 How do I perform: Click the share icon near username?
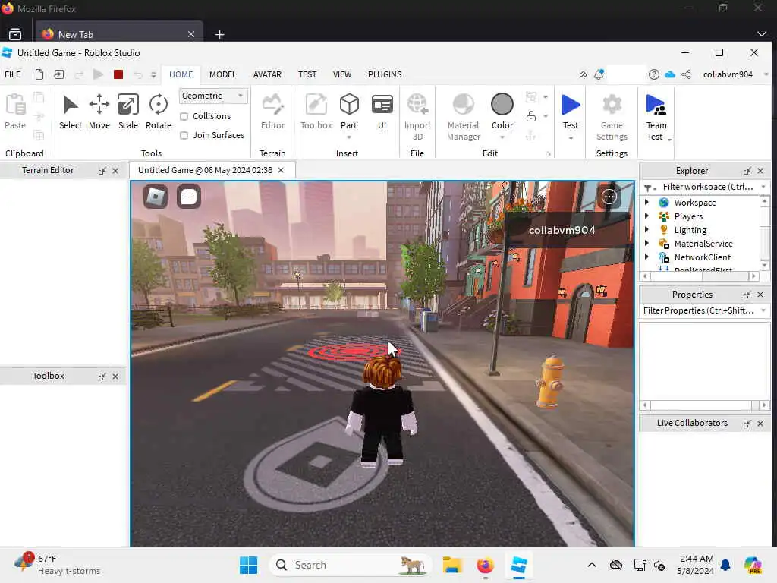point(686,74)
